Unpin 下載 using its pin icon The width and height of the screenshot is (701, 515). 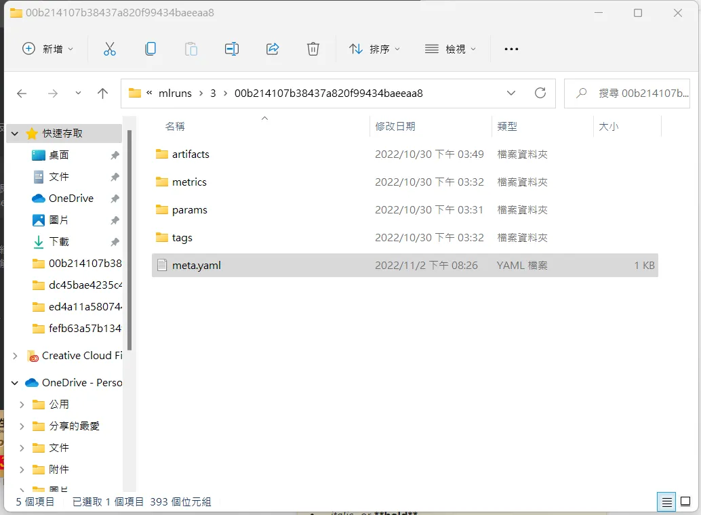115,242
